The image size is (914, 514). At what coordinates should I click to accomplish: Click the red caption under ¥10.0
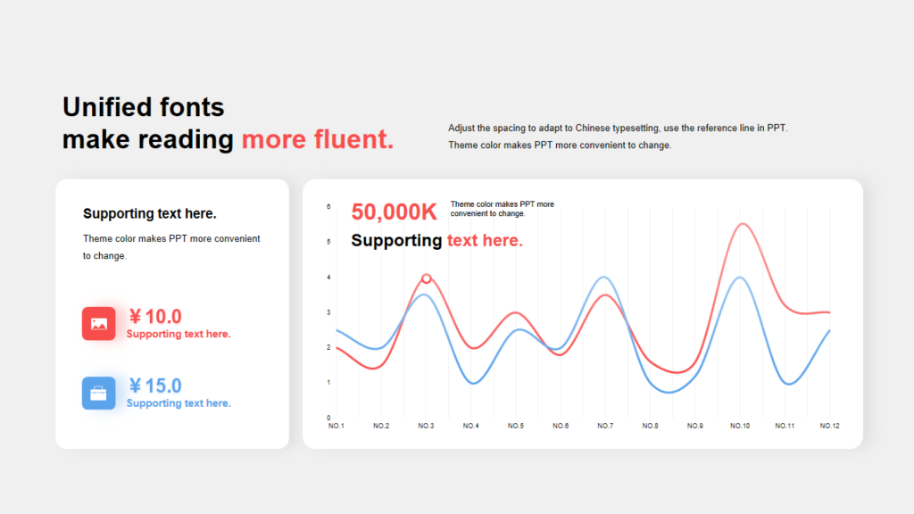click(179, 334)
